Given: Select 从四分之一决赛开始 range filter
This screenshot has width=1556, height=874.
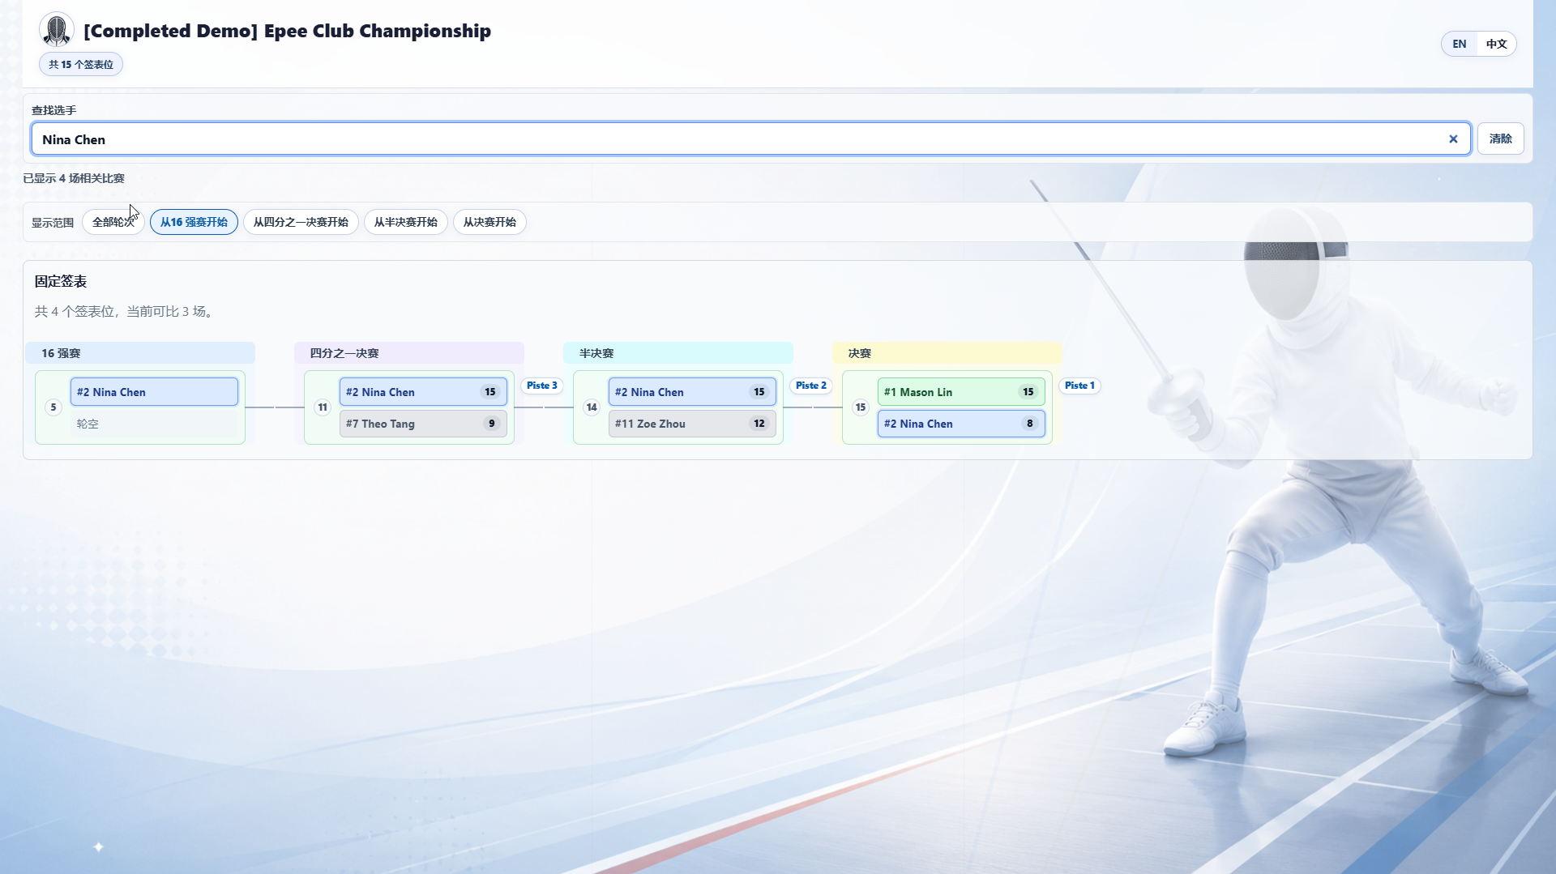Looking at the screenshot, I should click(x=301, y=222).
